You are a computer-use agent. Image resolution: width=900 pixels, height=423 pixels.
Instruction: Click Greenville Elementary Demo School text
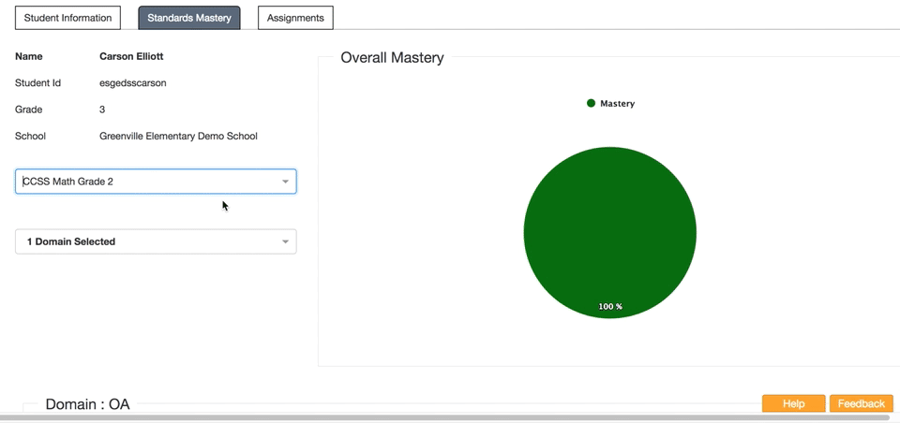click(x=178, y=137)
